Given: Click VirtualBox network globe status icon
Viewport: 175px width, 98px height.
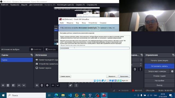Looking at the screenshot, I should [118, 81].
